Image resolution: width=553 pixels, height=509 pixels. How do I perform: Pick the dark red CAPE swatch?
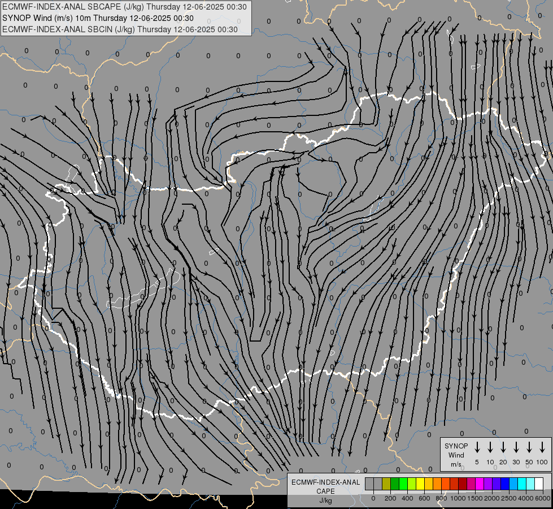463,484
